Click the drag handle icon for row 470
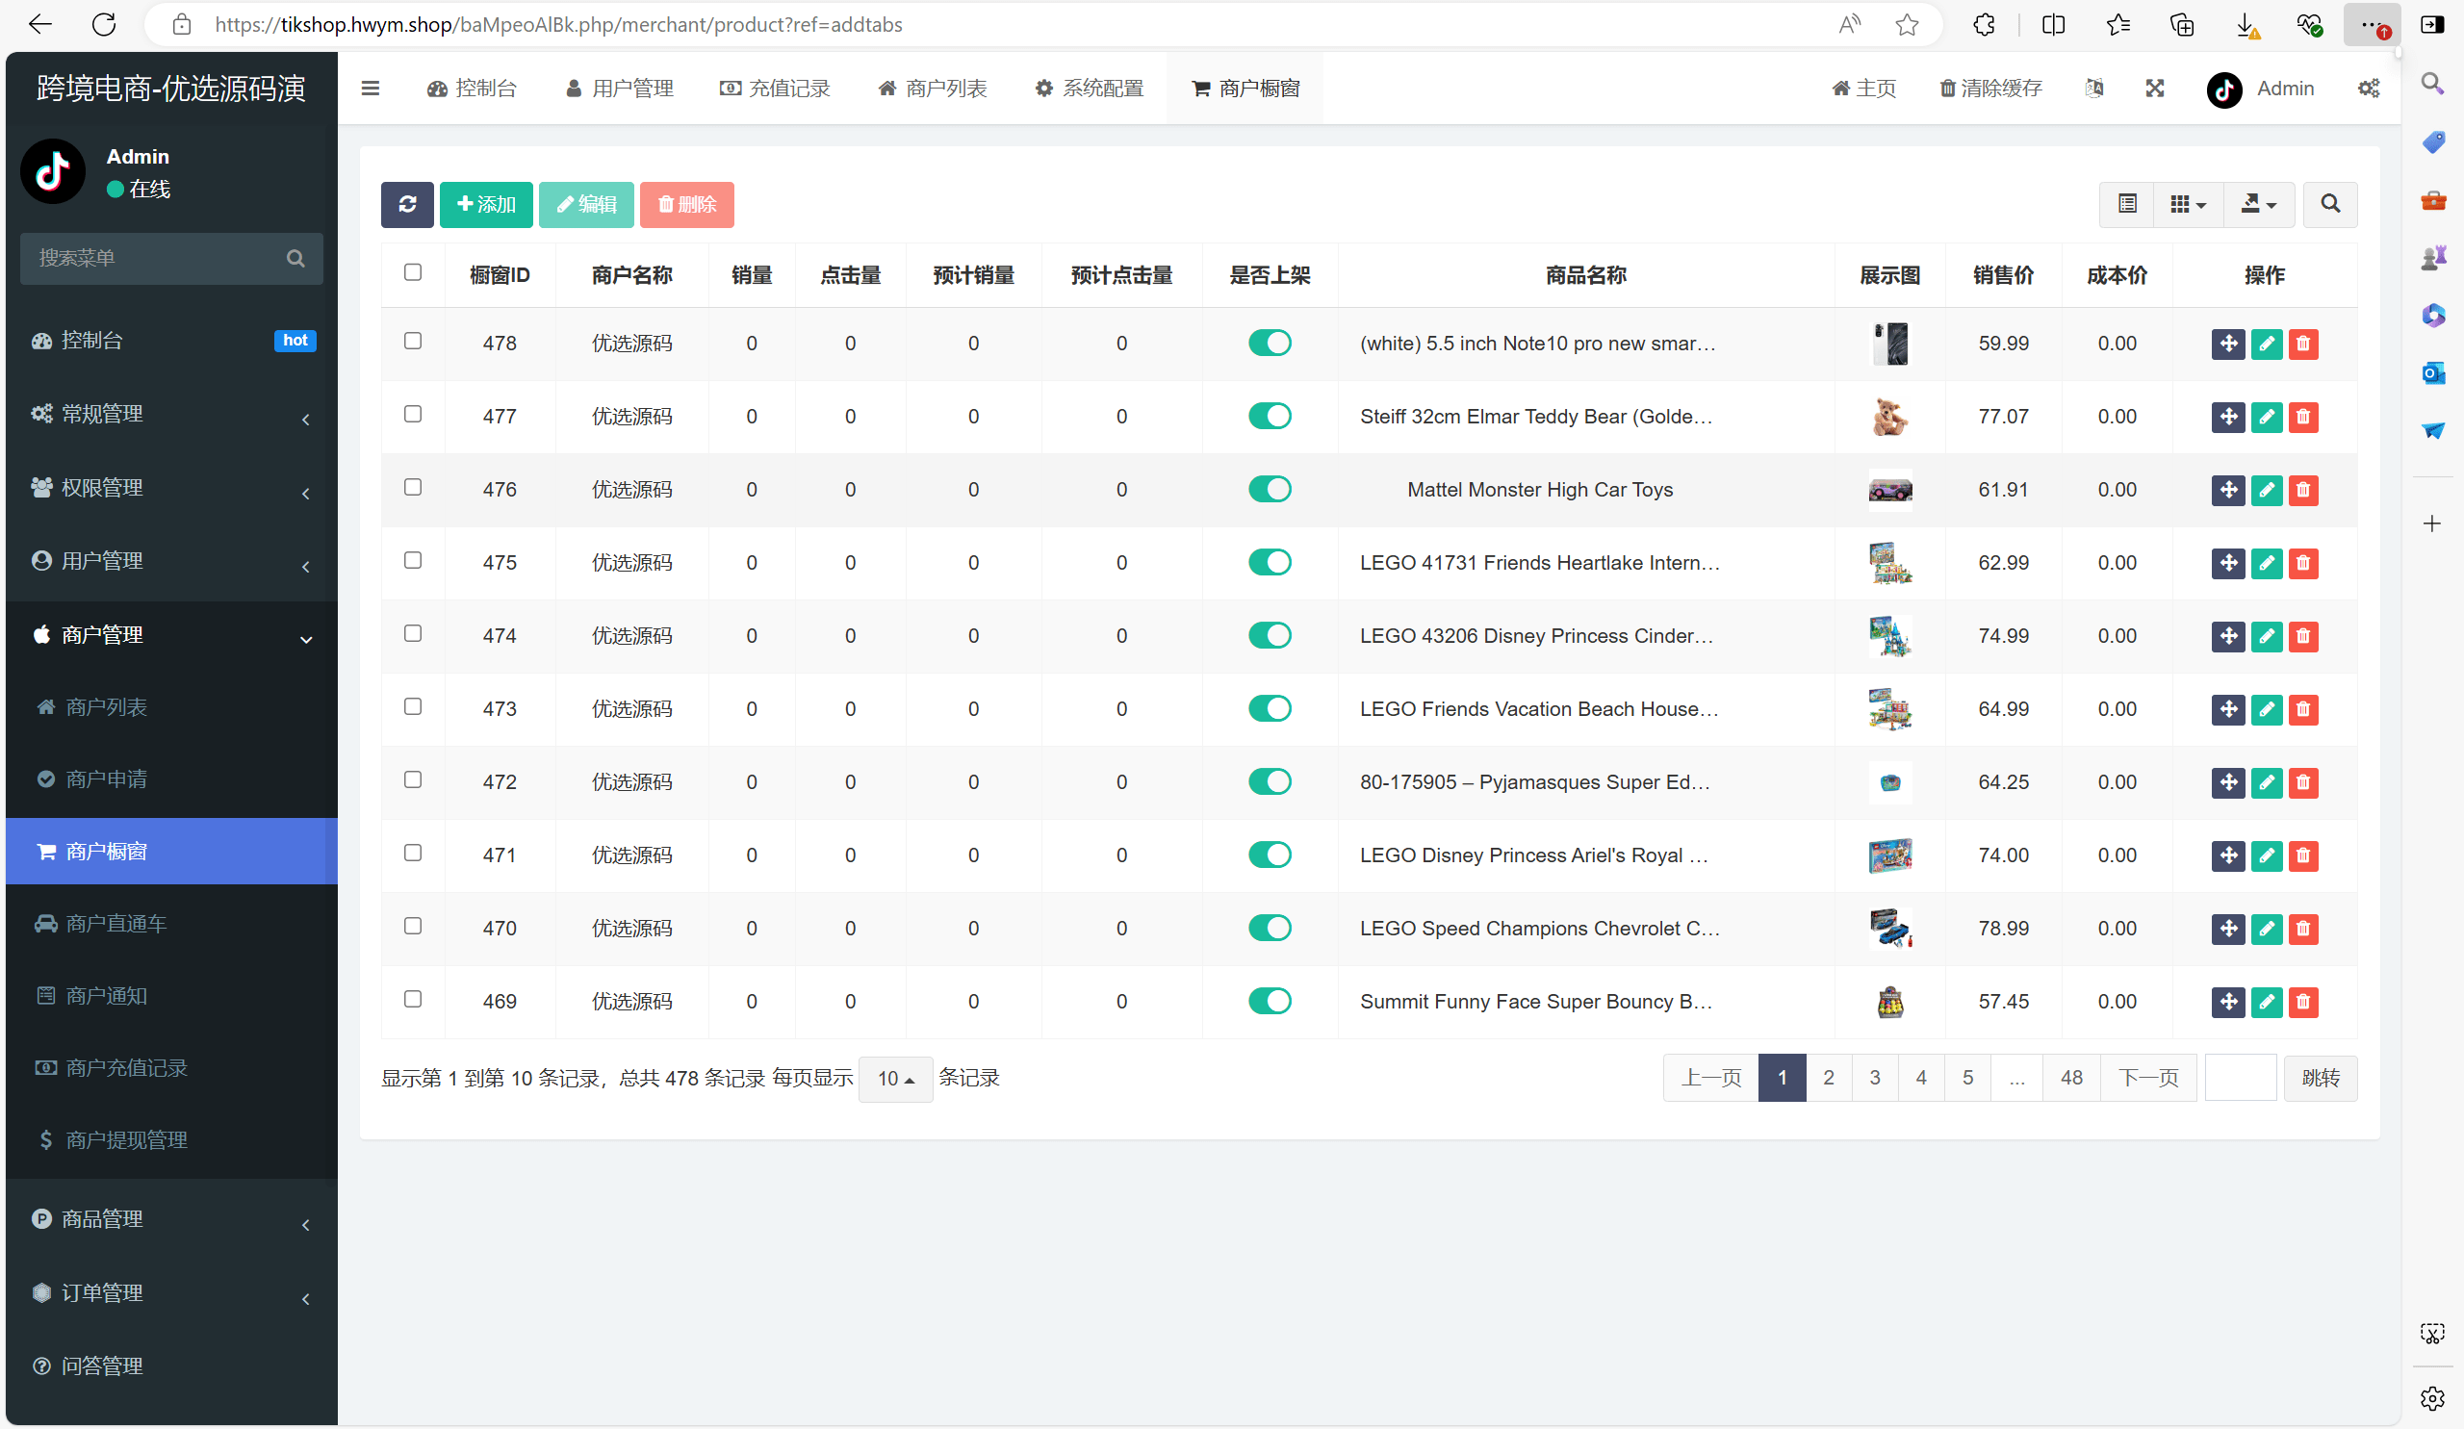The height and width of the screenshot is (1429, 2464). (2227, 929)
